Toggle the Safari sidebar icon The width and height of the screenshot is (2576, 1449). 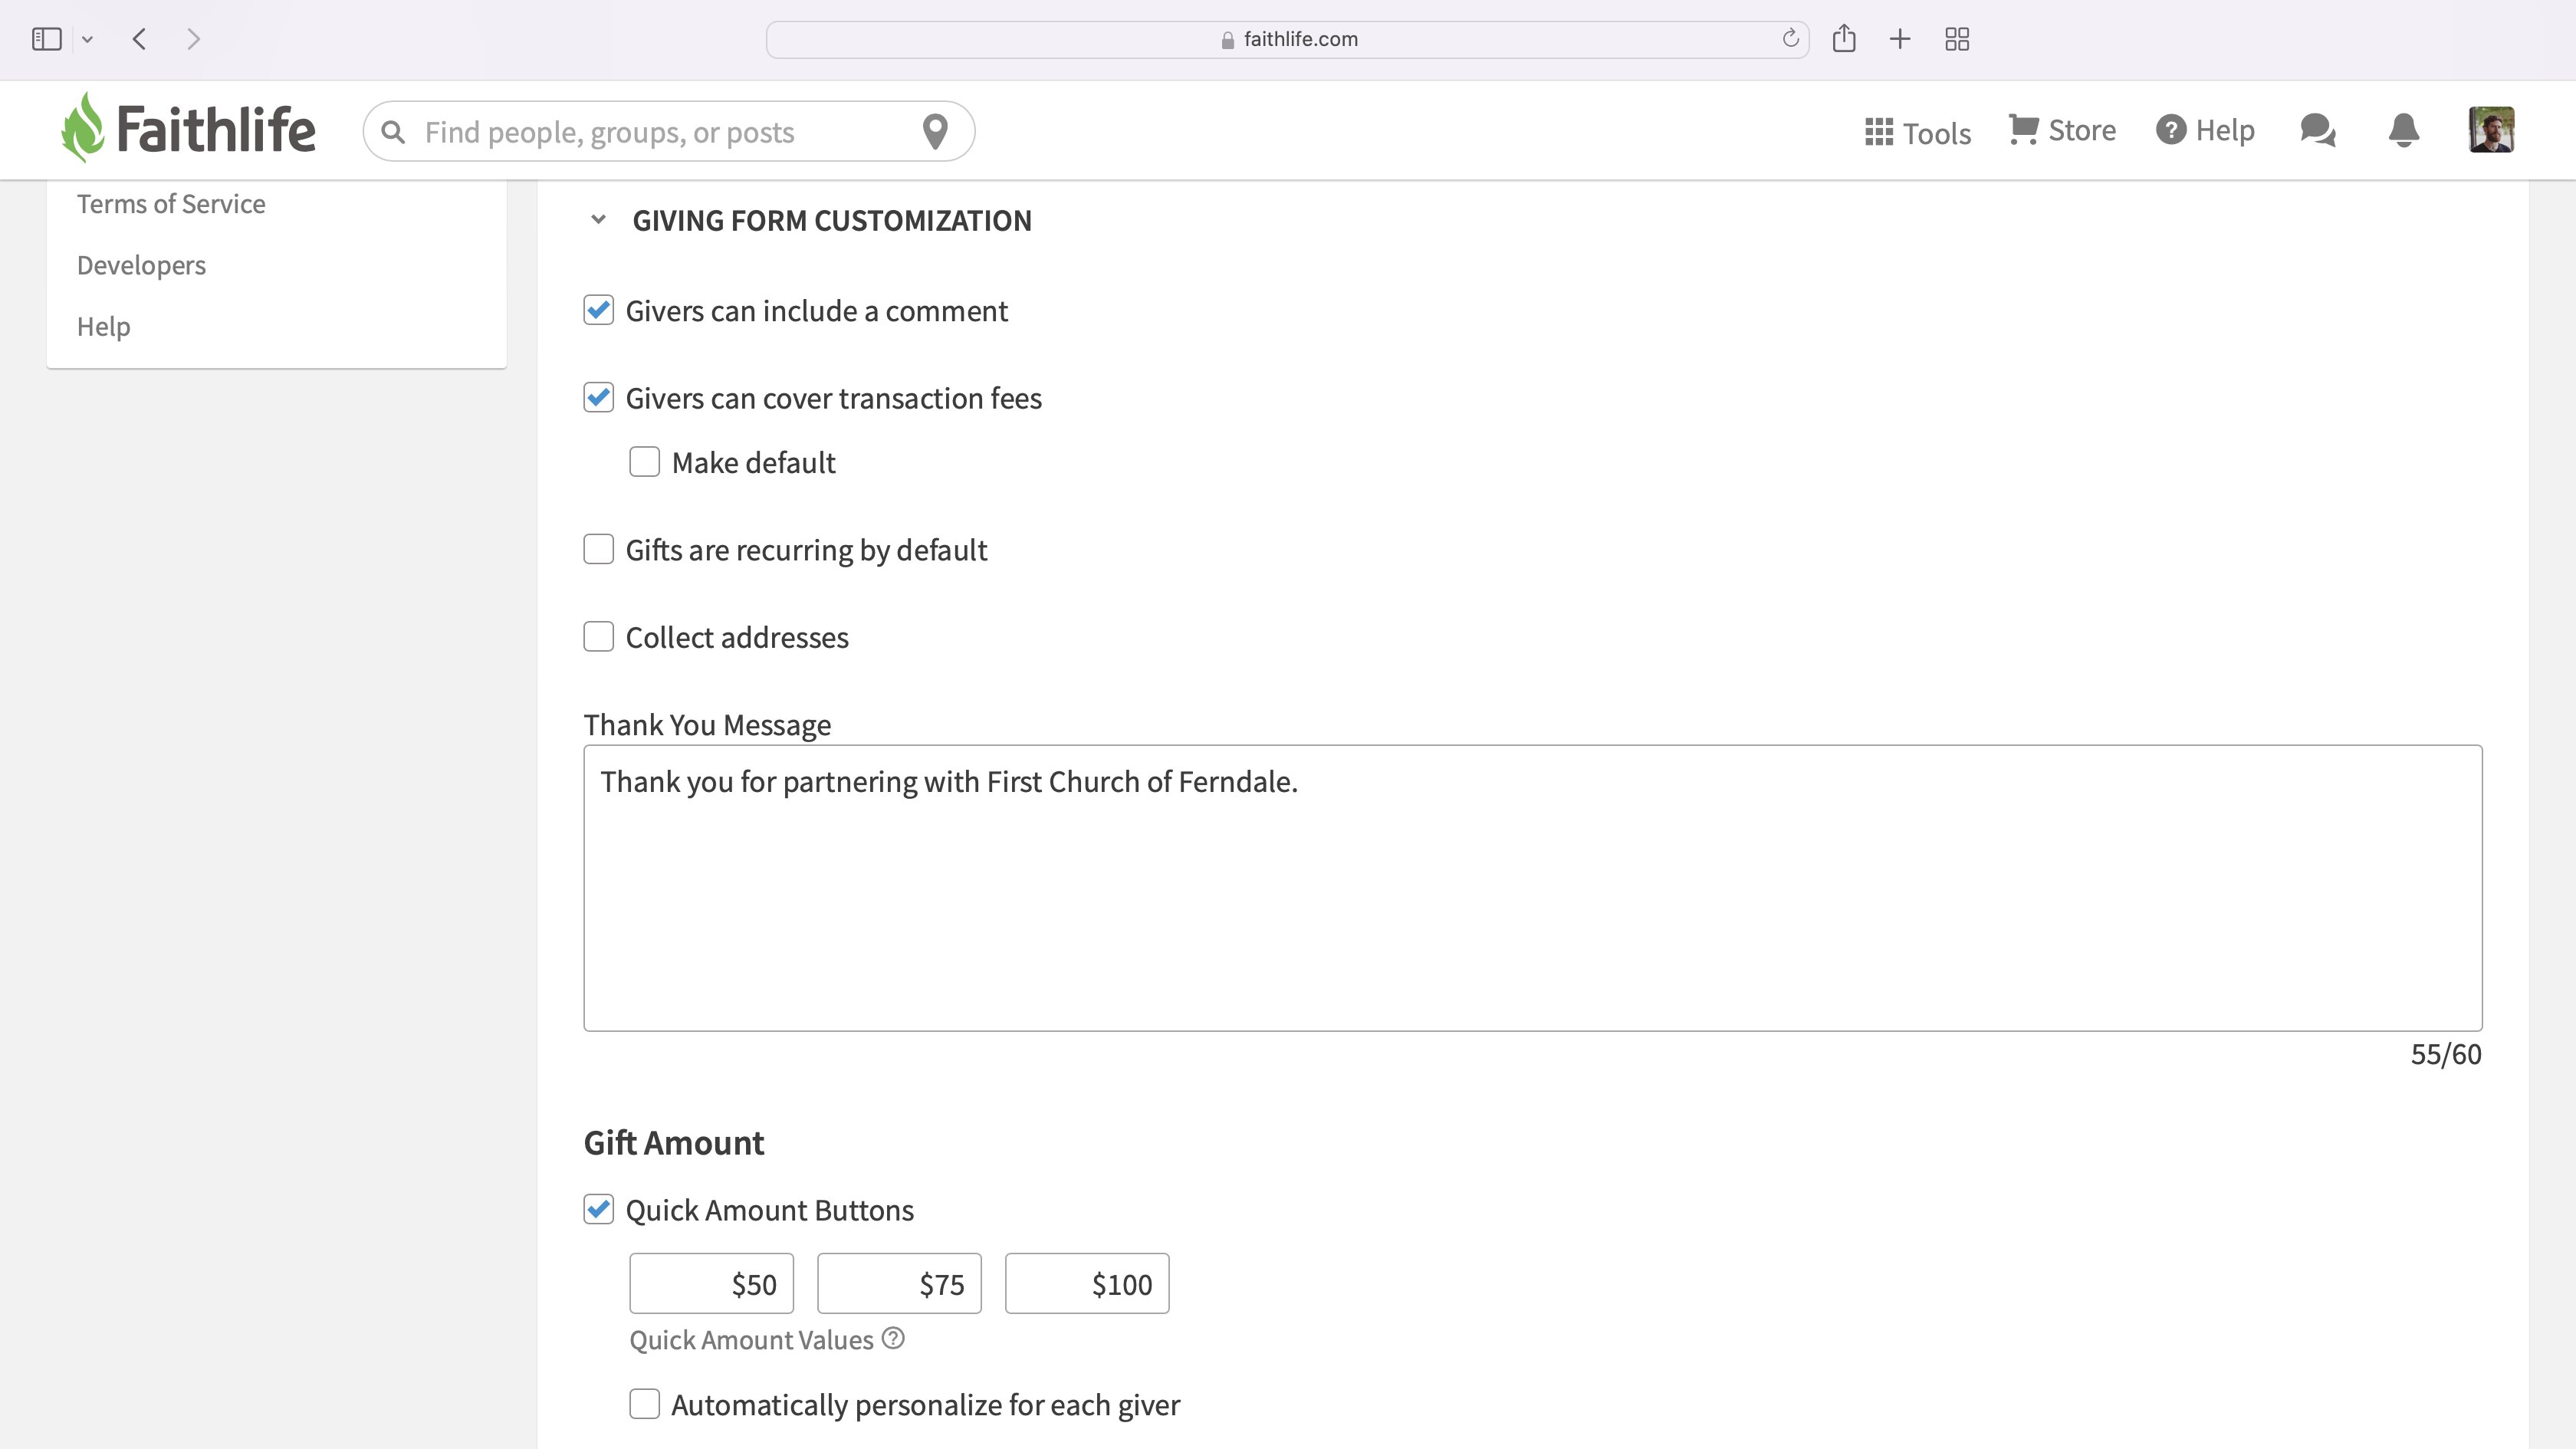tap(46, 39)
